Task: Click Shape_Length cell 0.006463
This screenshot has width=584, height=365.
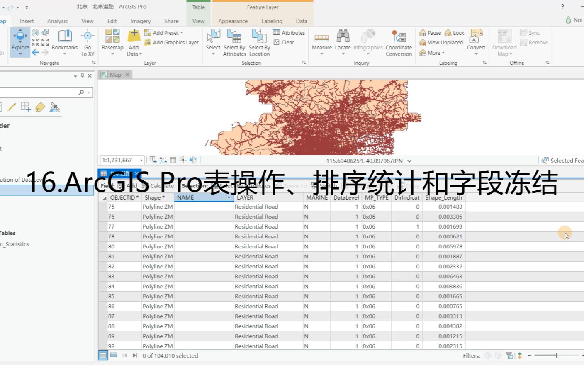Action: pyautogui.click(x=444, y=276)
